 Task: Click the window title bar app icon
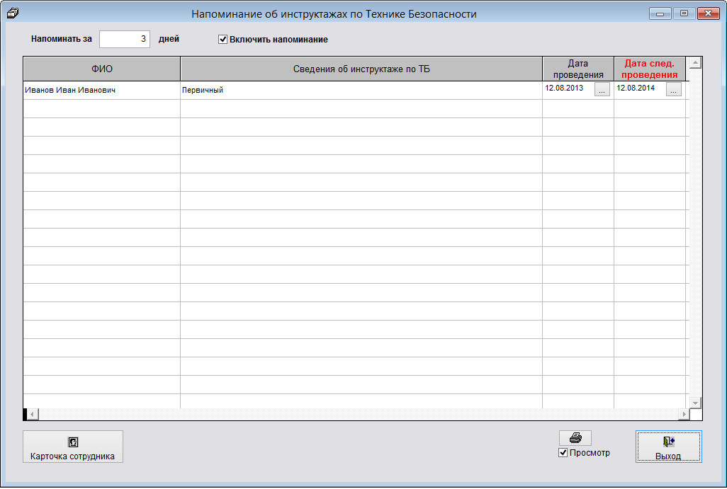(x=13, y=13)
